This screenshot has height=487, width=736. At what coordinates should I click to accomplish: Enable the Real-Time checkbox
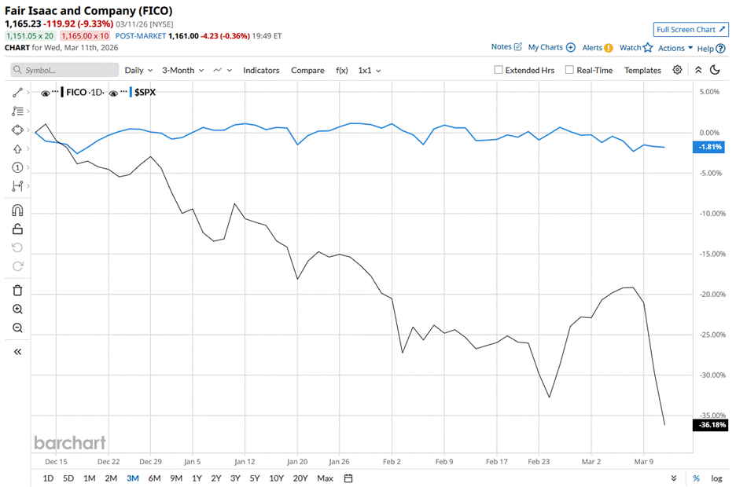coord(569,70)
